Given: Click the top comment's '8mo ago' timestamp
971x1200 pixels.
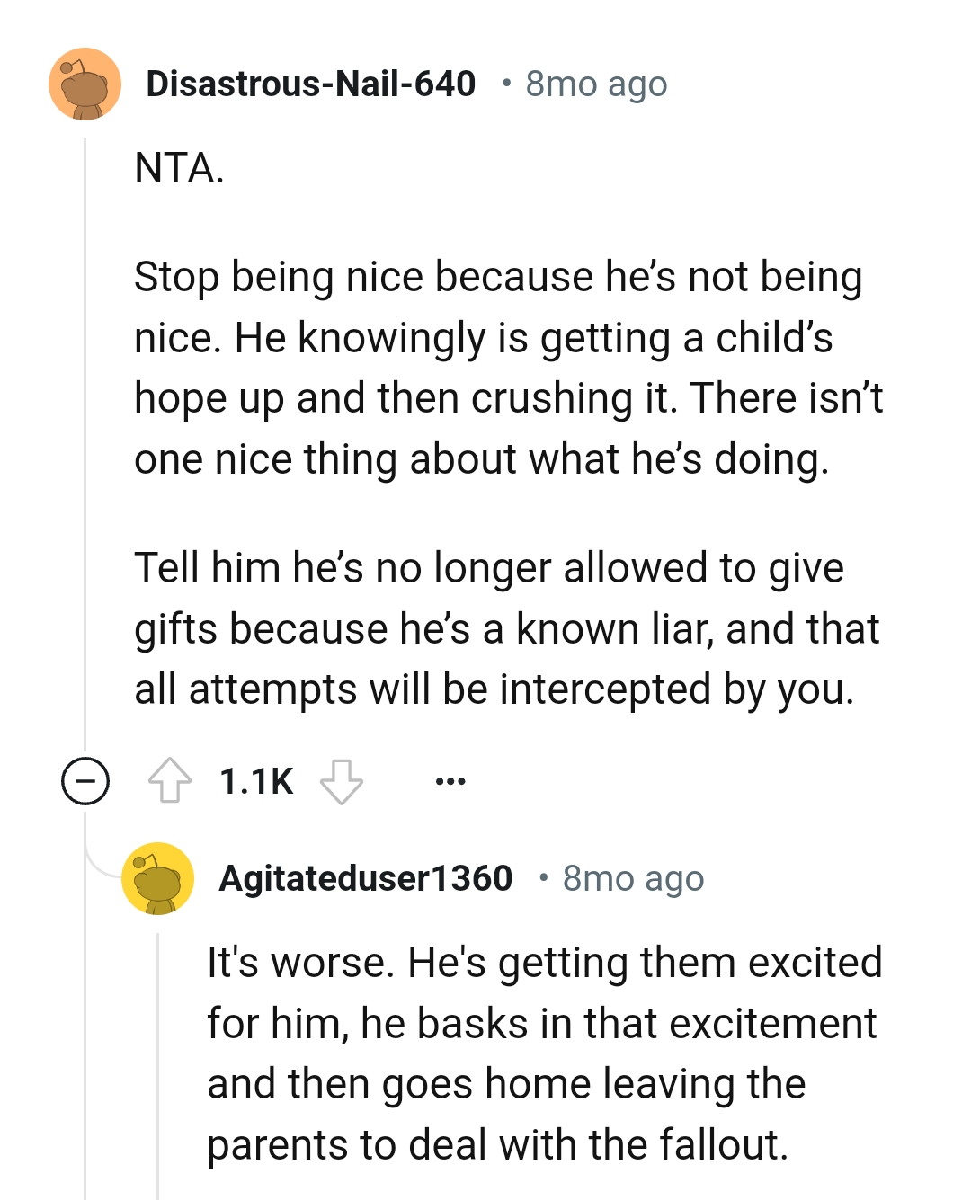Looking at the screenshot, I should (596, 84).
